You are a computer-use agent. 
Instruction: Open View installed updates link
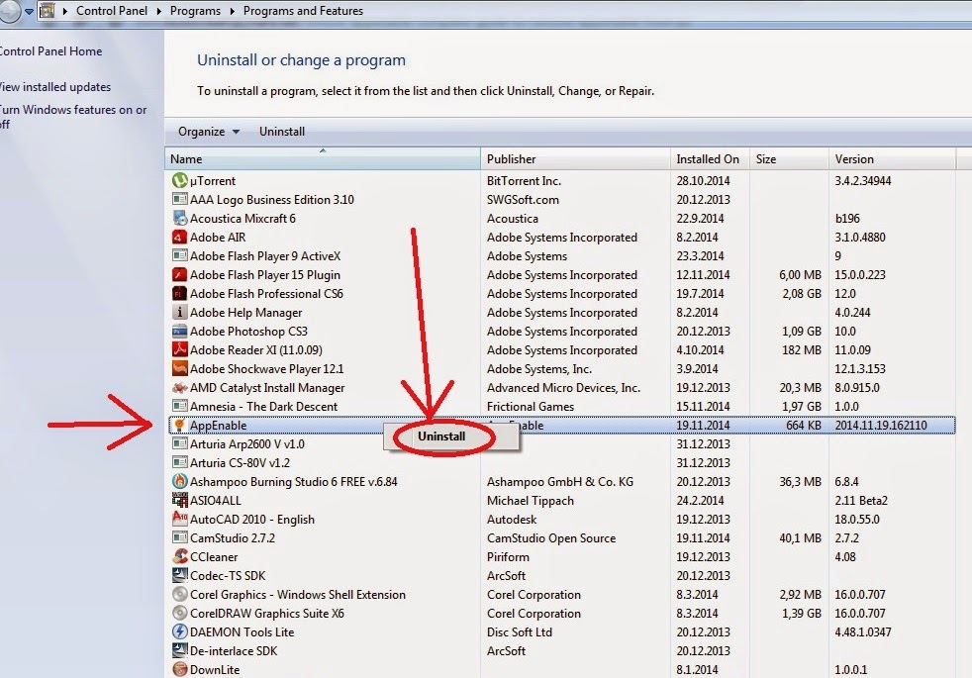pos(55,87)
